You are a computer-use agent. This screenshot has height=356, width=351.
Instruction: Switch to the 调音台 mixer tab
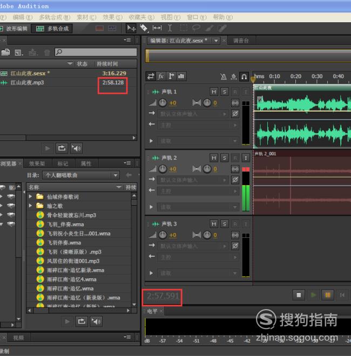241,40
